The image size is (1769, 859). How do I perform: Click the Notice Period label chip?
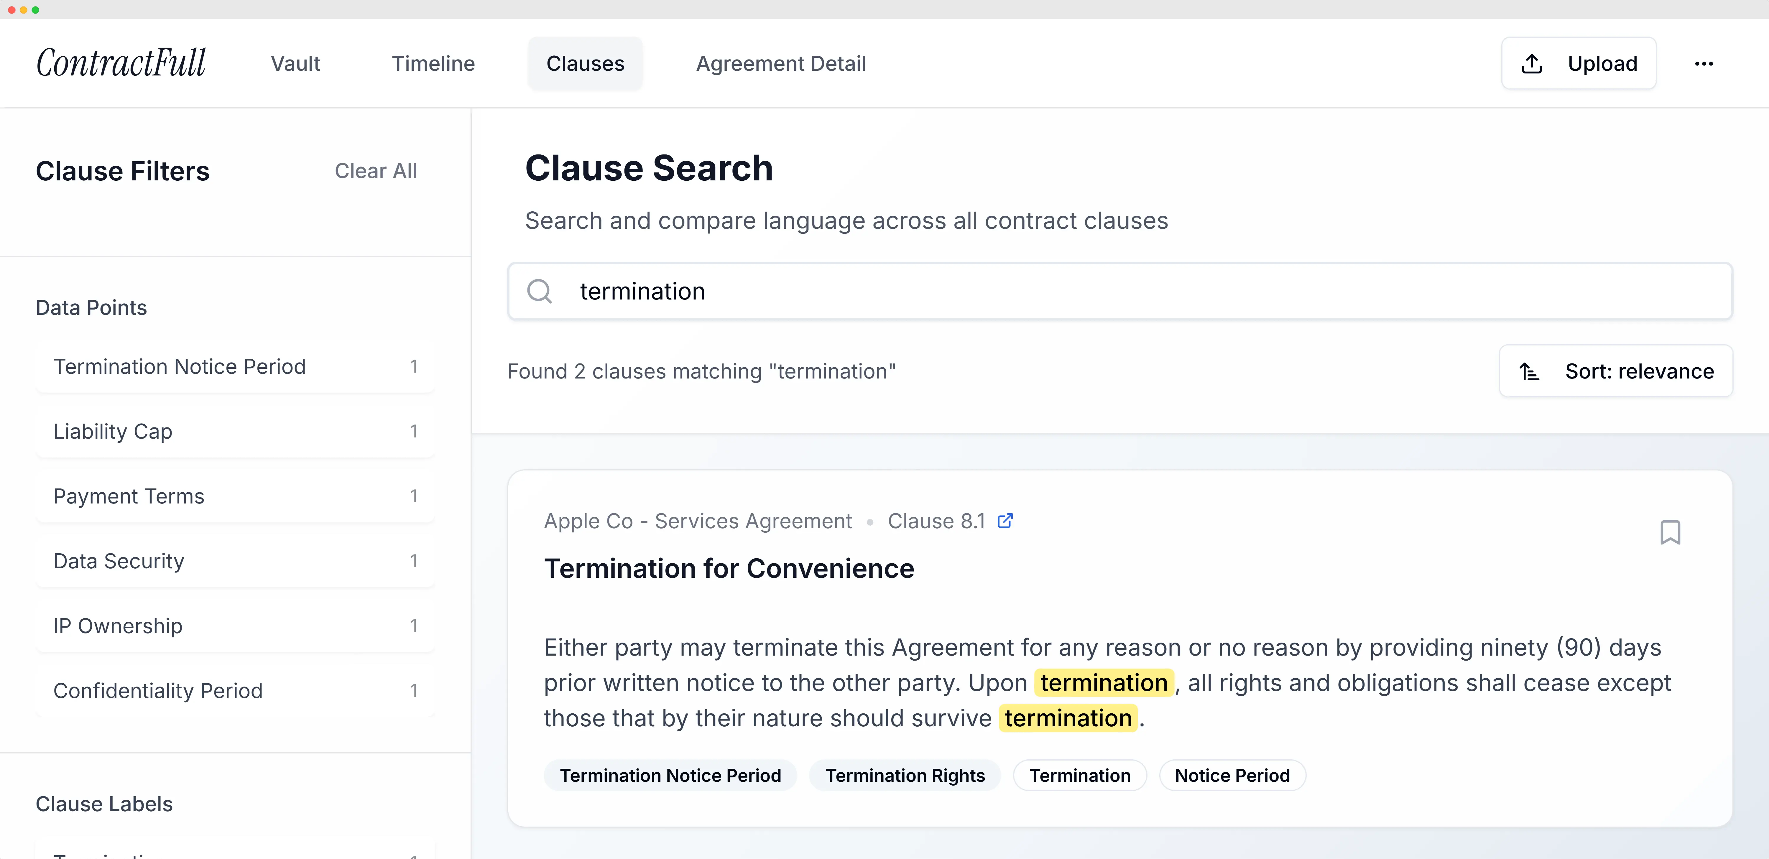(x=1232, y=775)
